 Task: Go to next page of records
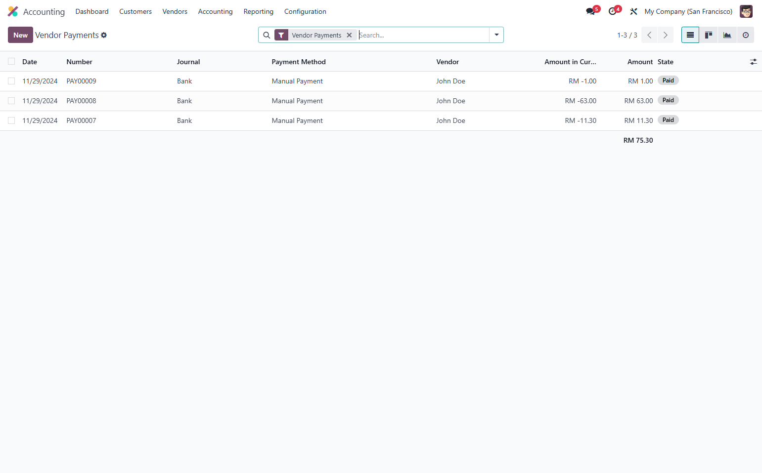666,35
